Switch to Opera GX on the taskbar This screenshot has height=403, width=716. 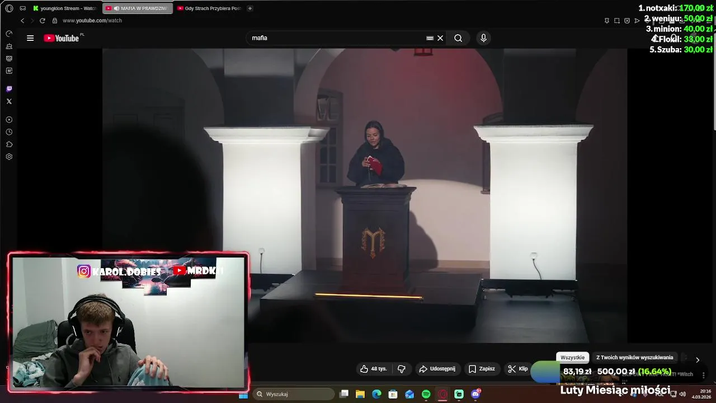coord(442,395)
